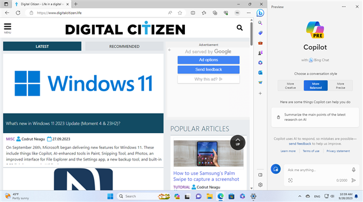The width and height of the screenshot is (363, 202).
Task: Open the Favorites list icon
Action: point(204,13)
